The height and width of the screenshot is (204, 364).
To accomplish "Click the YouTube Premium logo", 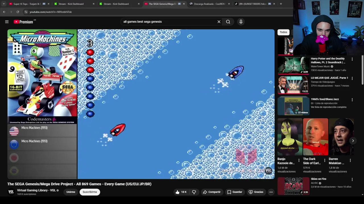I will (x=23, y=22).
